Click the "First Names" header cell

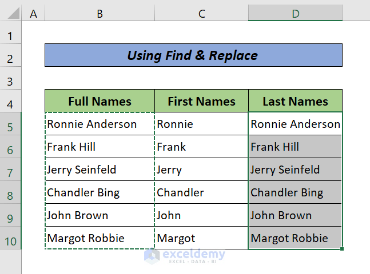coord(201,102)
